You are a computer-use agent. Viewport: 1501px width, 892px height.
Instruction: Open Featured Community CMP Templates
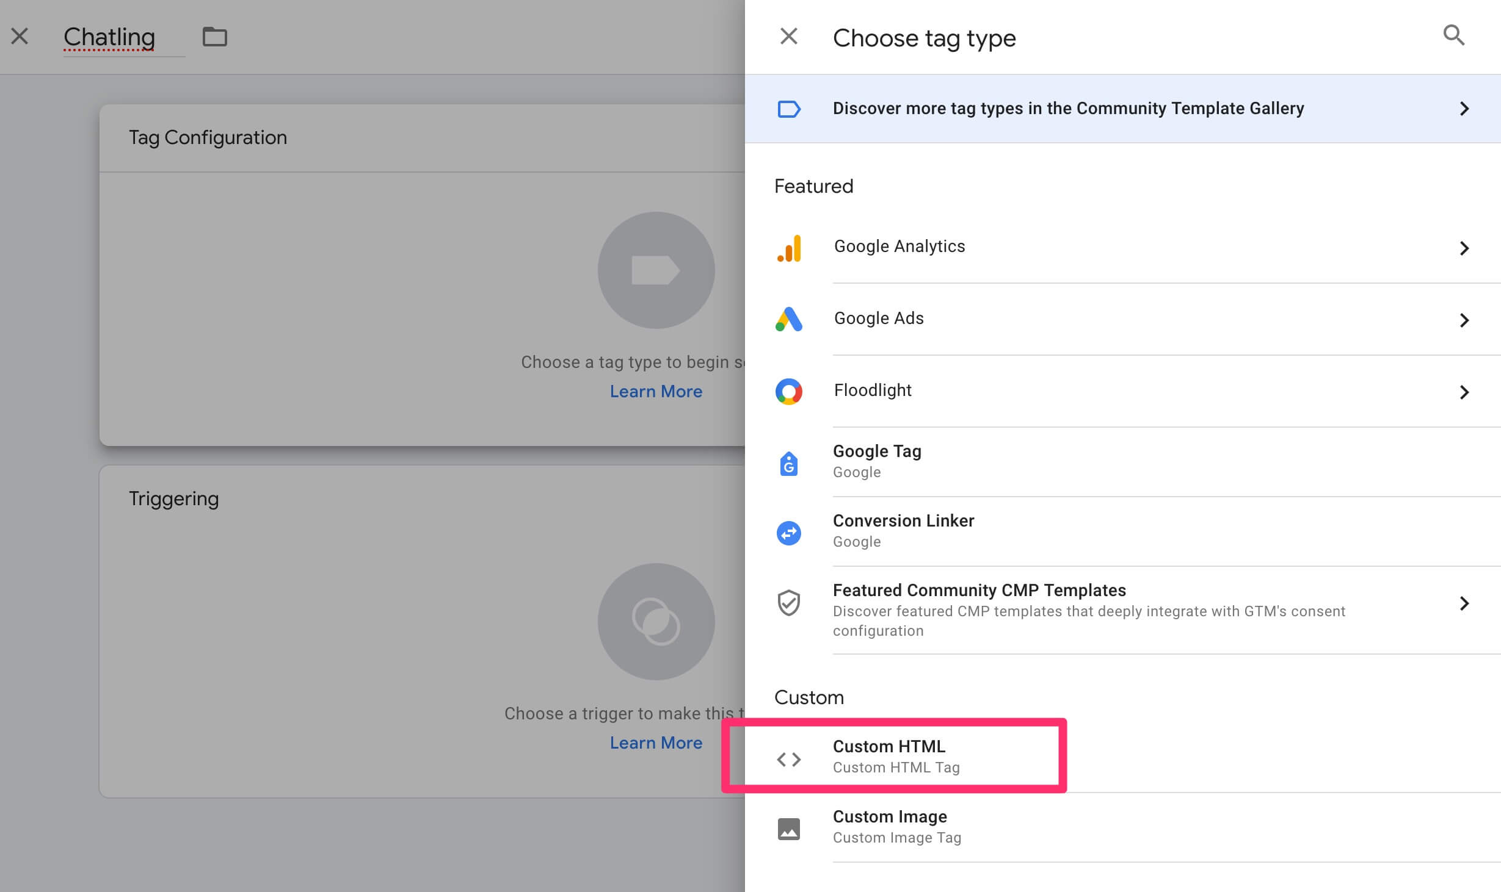pyautogui.click(x=1122, y=610)
